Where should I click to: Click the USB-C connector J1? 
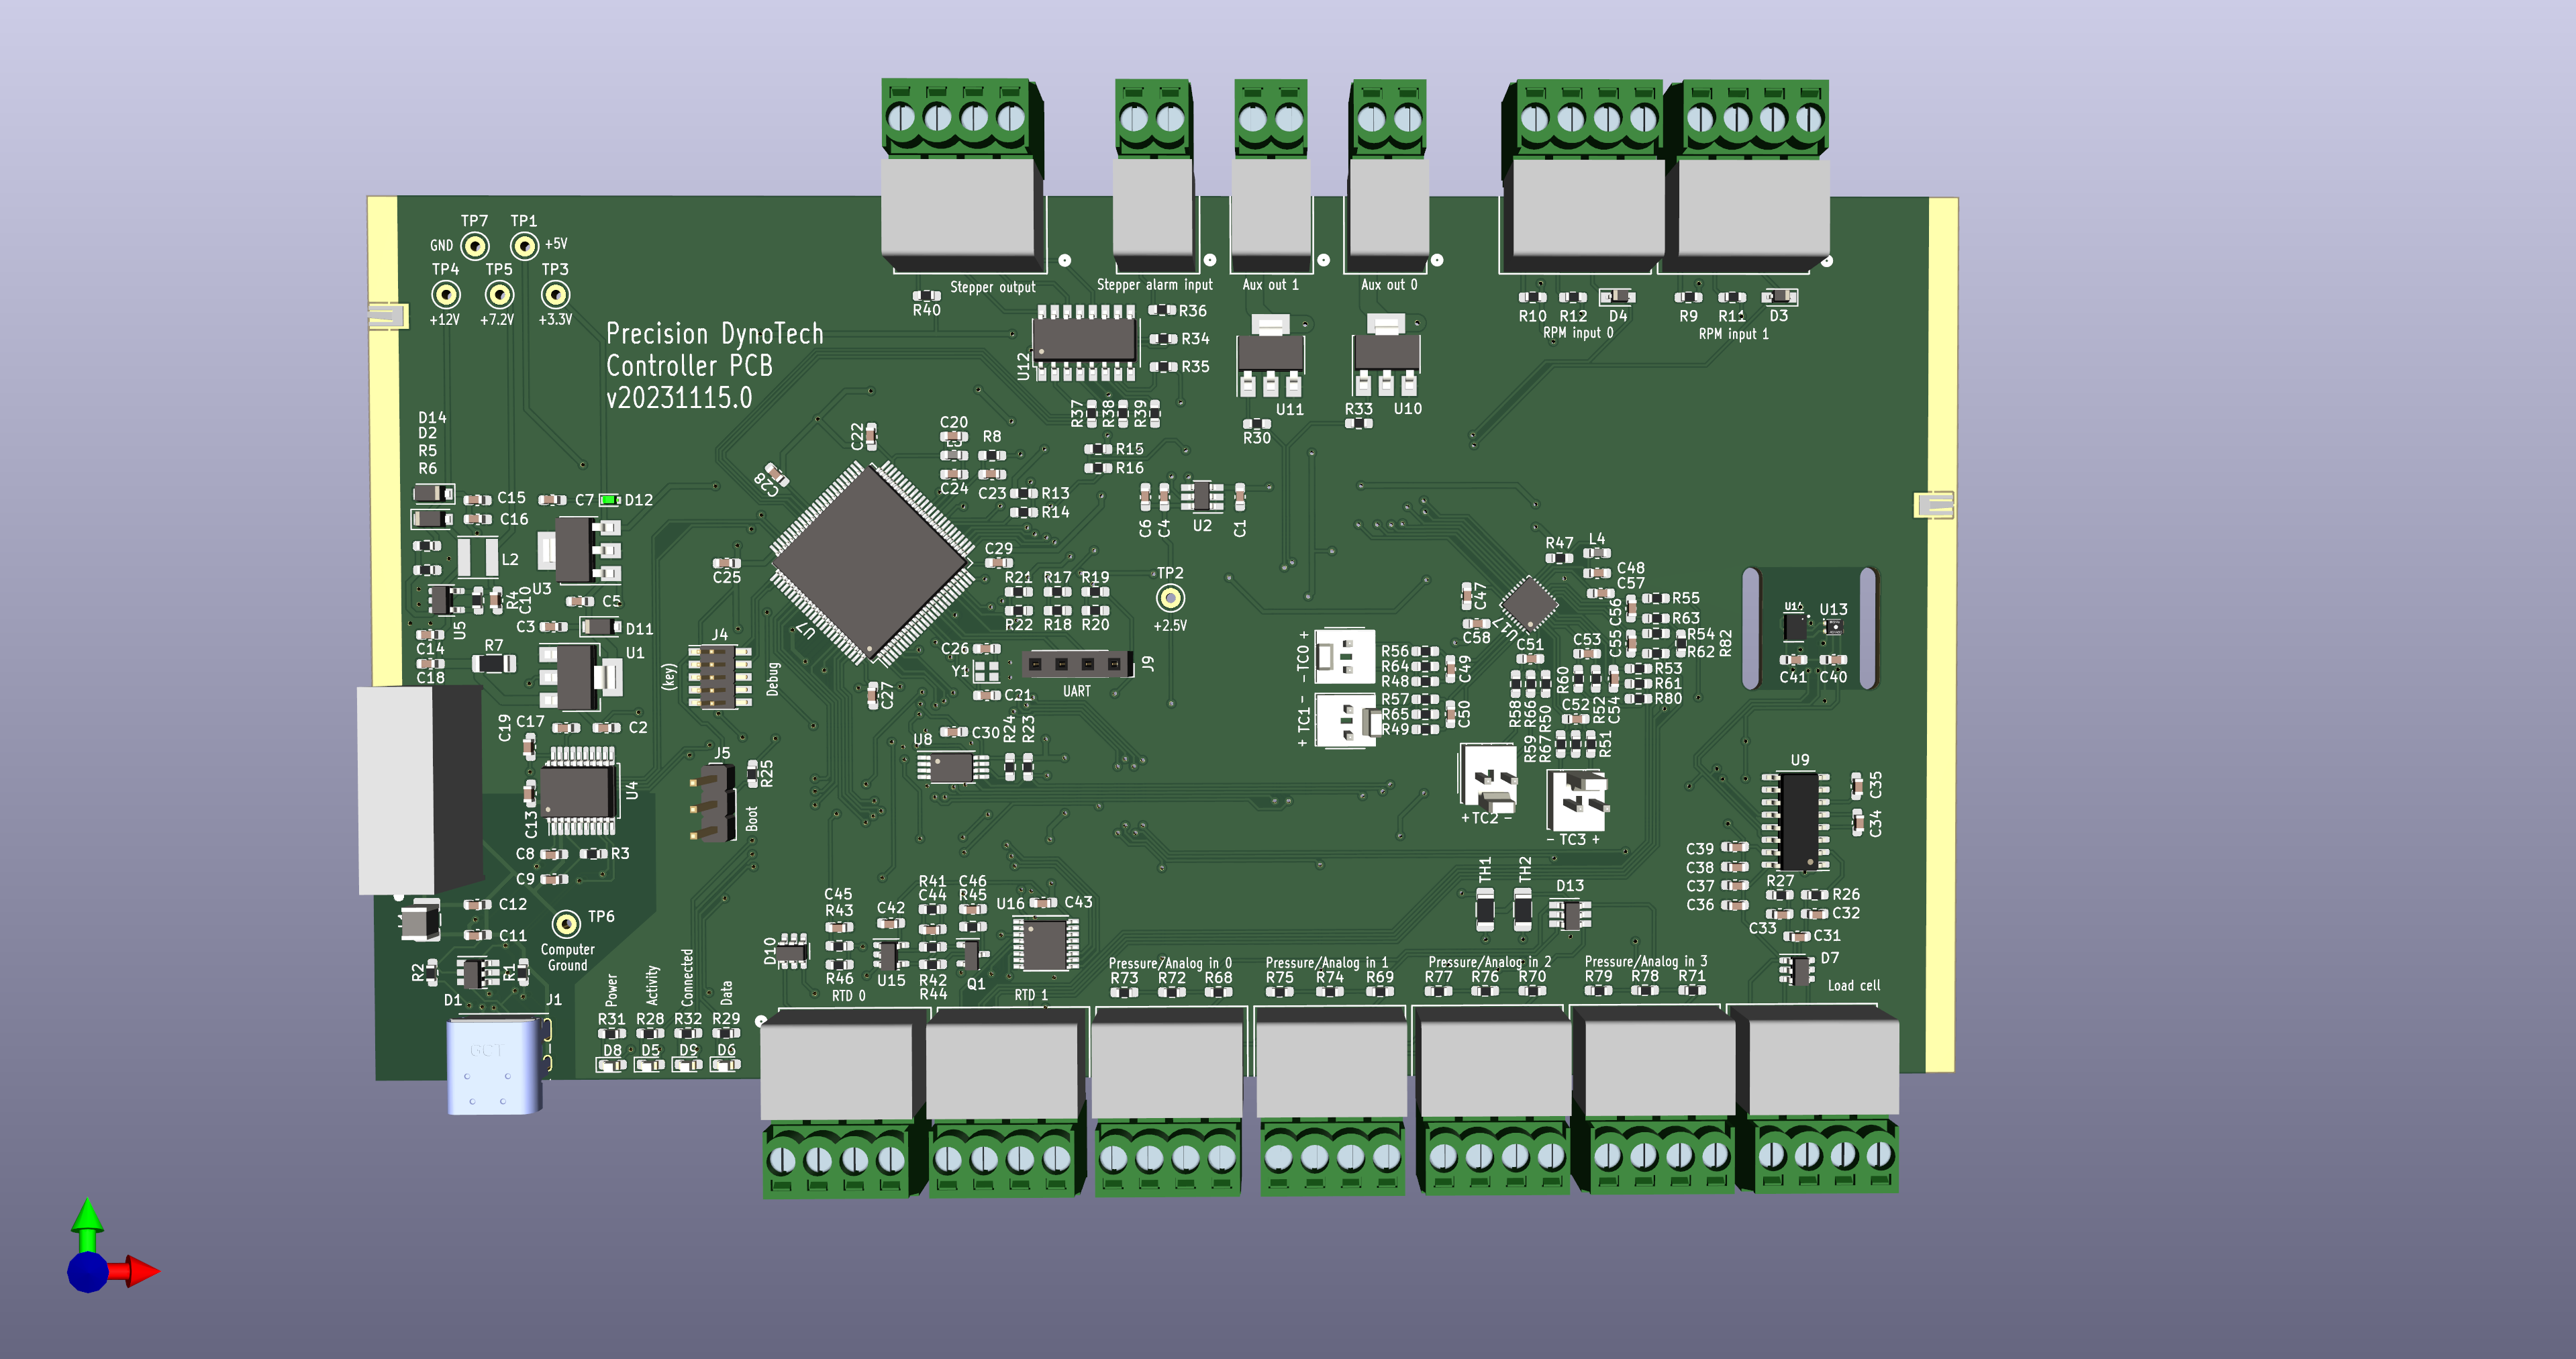(495, 1065)
